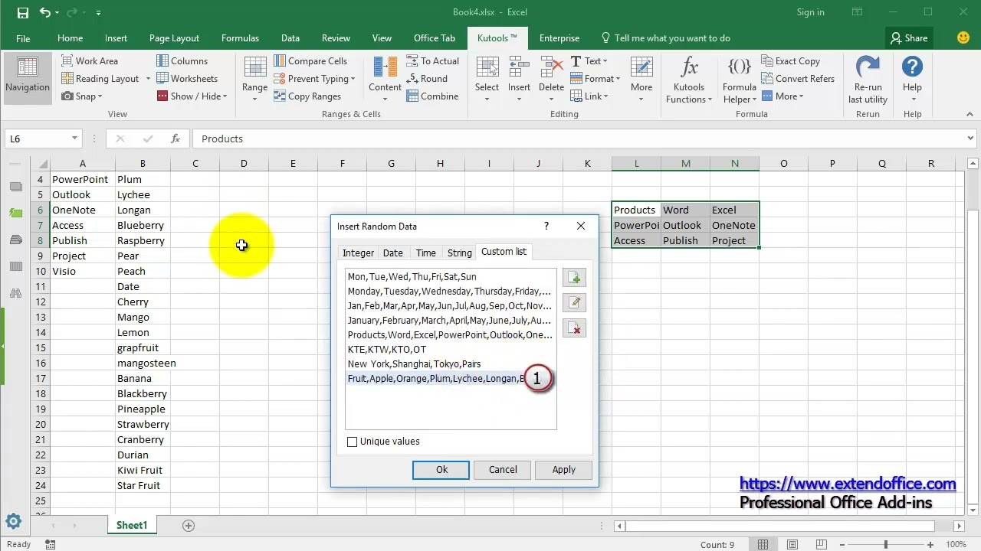981x551 pixels.
Task: Toggle the Kutools Navigation pane button
Action: pyautogui.click(x=27, y=79)
